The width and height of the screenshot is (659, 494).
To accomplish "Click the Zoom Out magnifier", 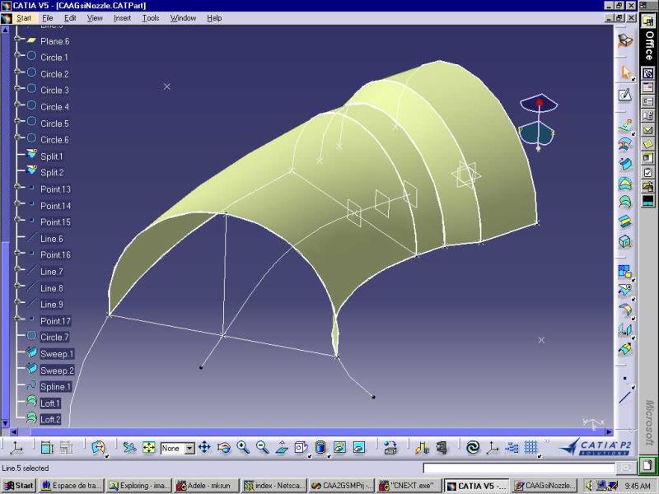I will (x=262, y=448).
